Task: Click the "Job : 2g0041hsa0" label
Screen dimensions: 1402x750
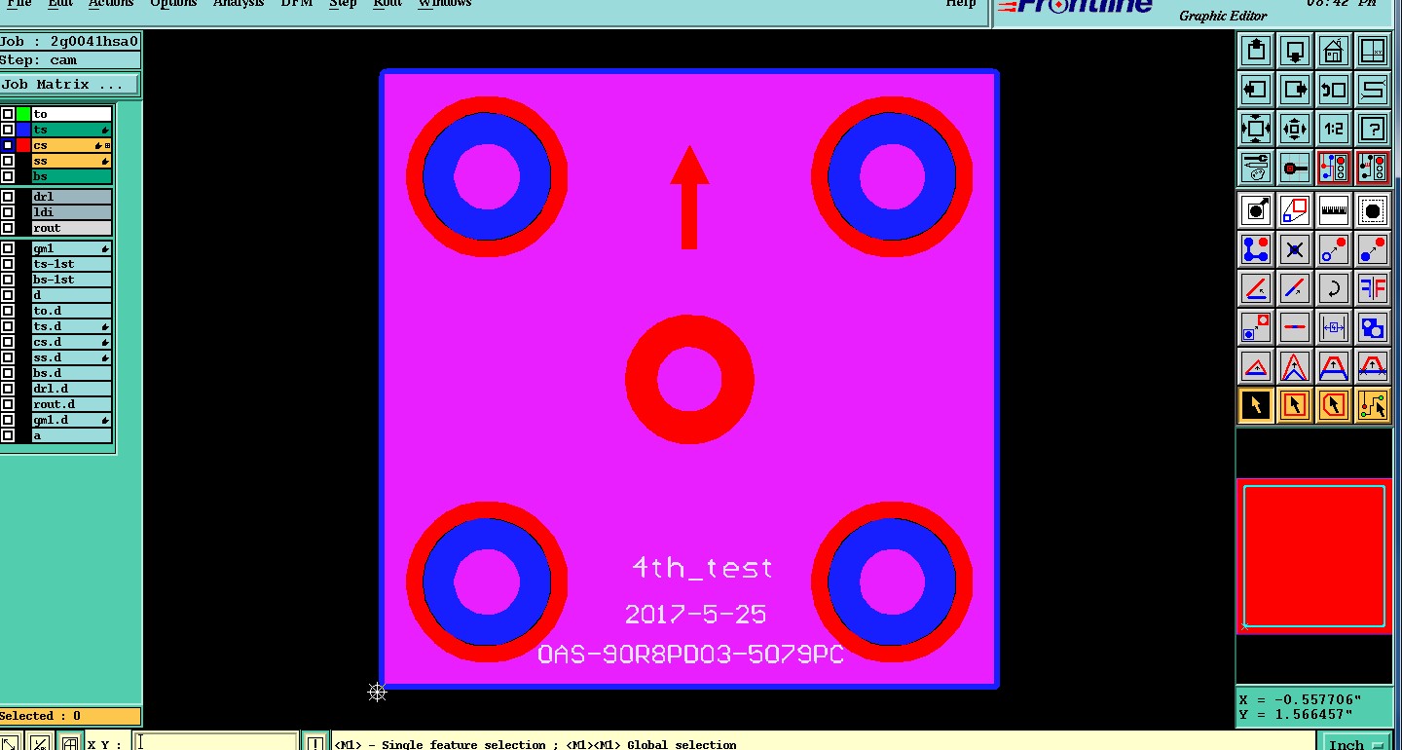Action: 69,42
